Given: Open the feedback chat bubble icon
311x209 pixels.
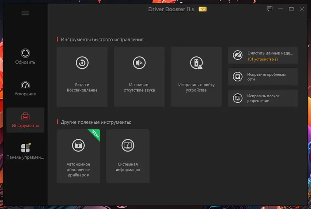Looking at the screenshot, I should [269, 9].
